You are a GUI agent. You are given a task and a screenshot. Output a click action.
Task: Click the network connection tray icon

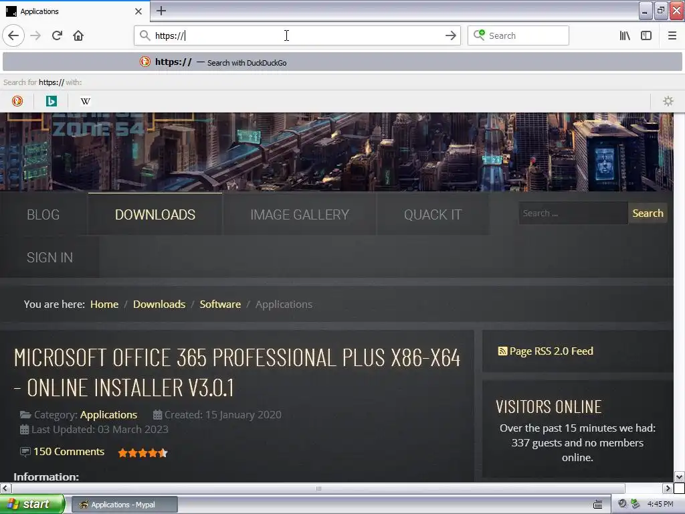pyautogui.click(x=635, y=504)
